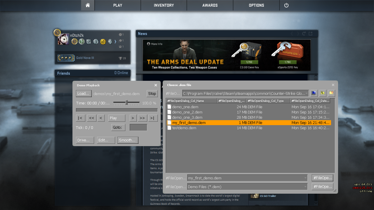Expand the directory path dropdown
The image size is (374, 210).
307,94
